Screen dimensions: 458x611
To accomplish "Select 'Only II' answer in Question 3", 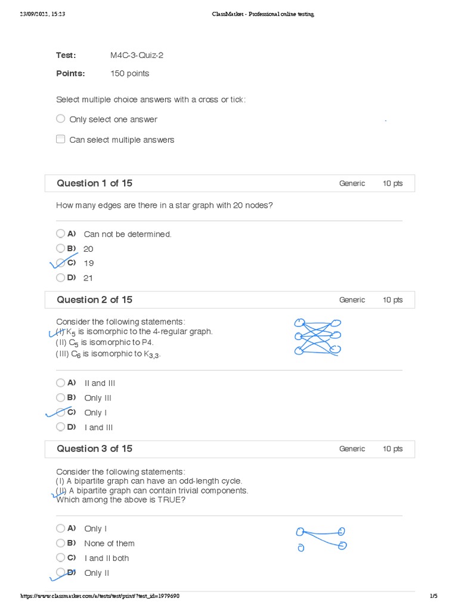I will [x=60, y=572].
